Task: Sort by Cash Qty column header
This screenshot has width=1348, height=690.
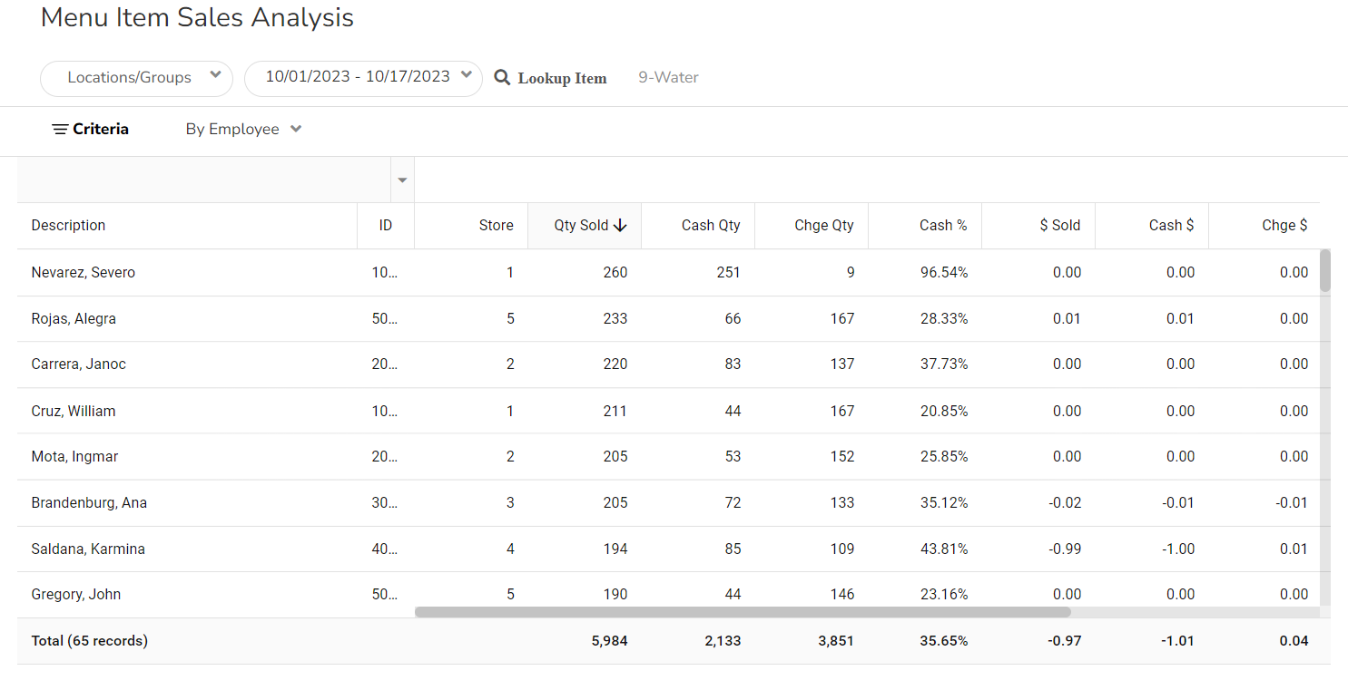Action: 711,226
